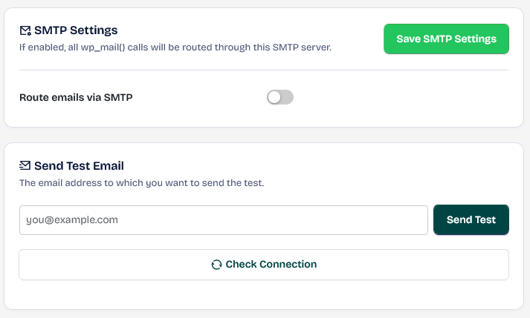Click the 'Route emails via SMTP' label

click(x=76, y=97)
